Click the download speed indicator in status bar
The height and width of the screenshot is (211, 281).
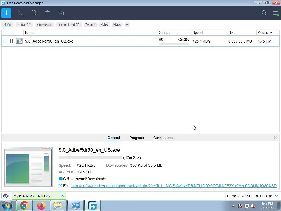(24, 196)
